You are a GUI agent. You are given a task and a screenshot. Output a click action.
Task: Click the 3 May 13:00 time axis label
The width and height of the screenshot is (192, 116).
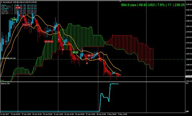click(123, 114)
